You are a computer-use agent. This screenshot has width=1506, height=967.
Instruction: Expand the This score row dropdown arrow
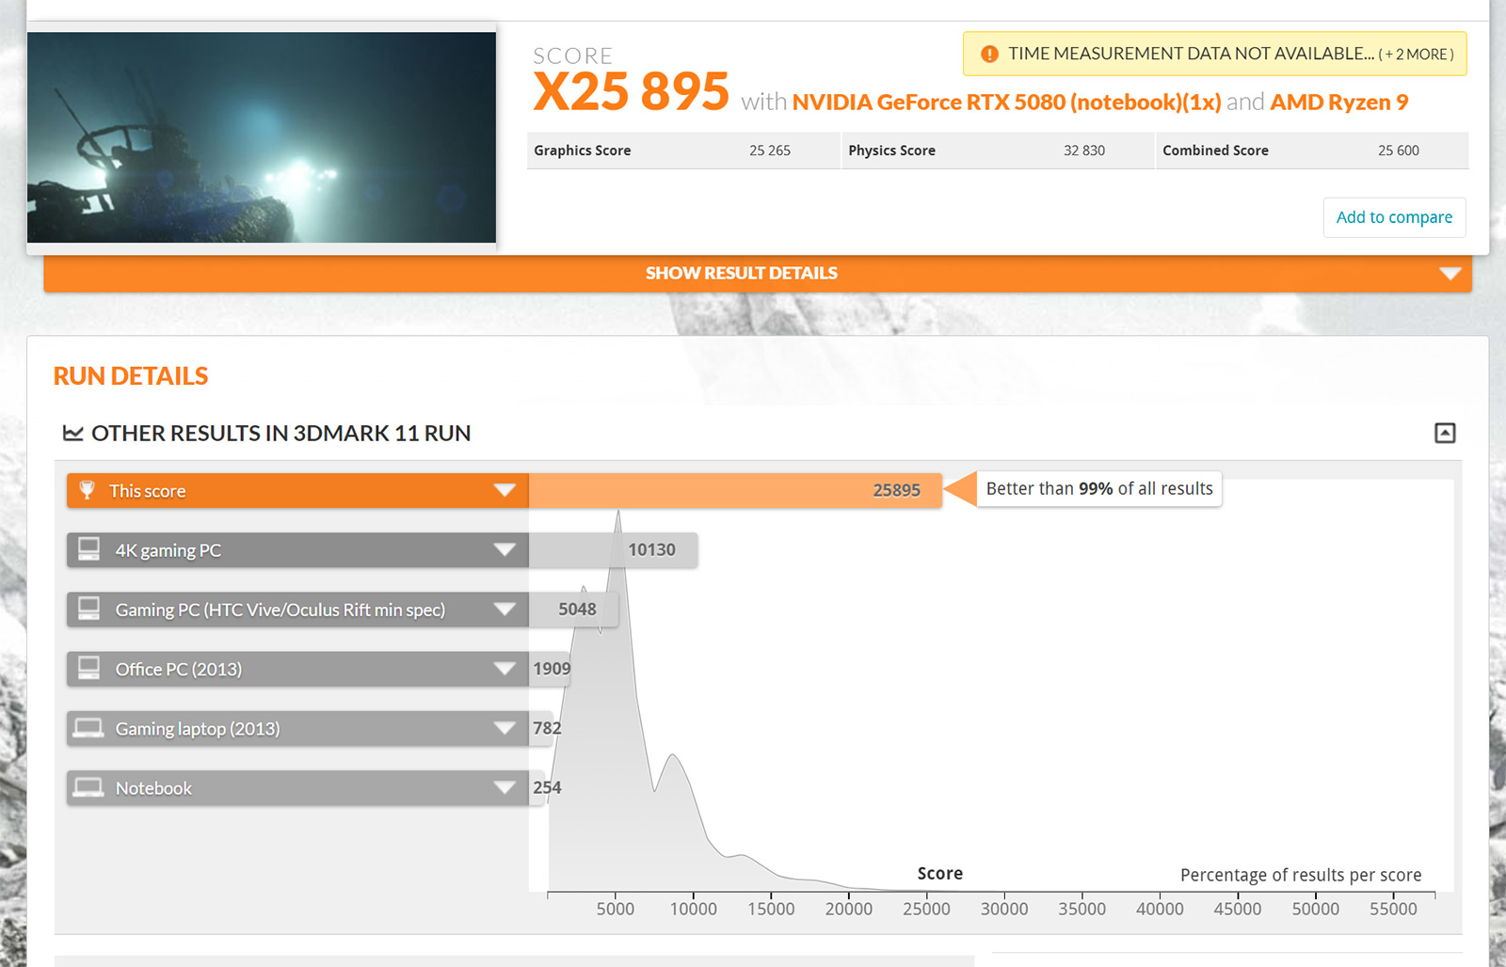click(x=505, y=490)
